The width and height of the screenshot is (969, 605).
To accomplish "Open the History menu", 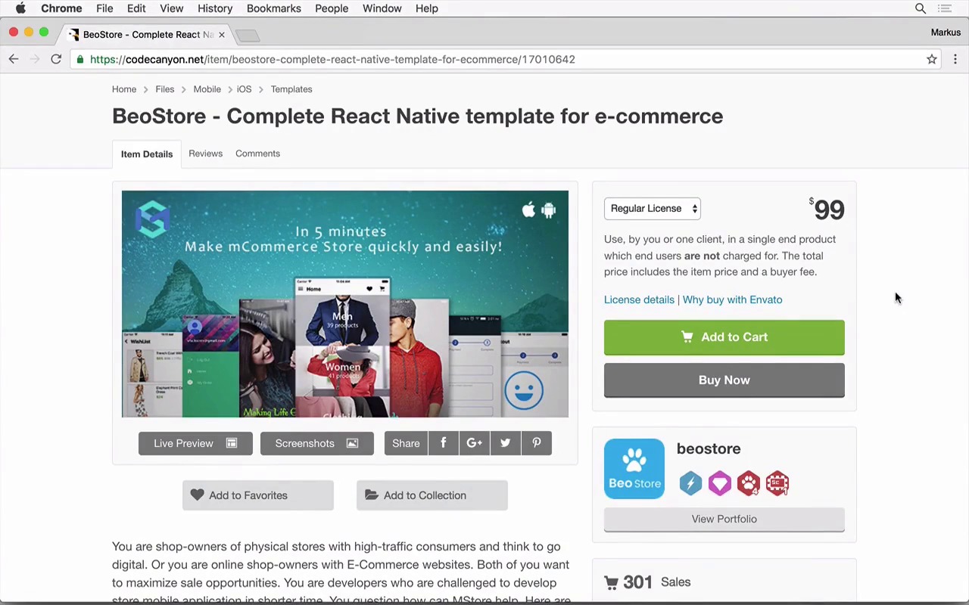I will (215, 8).
